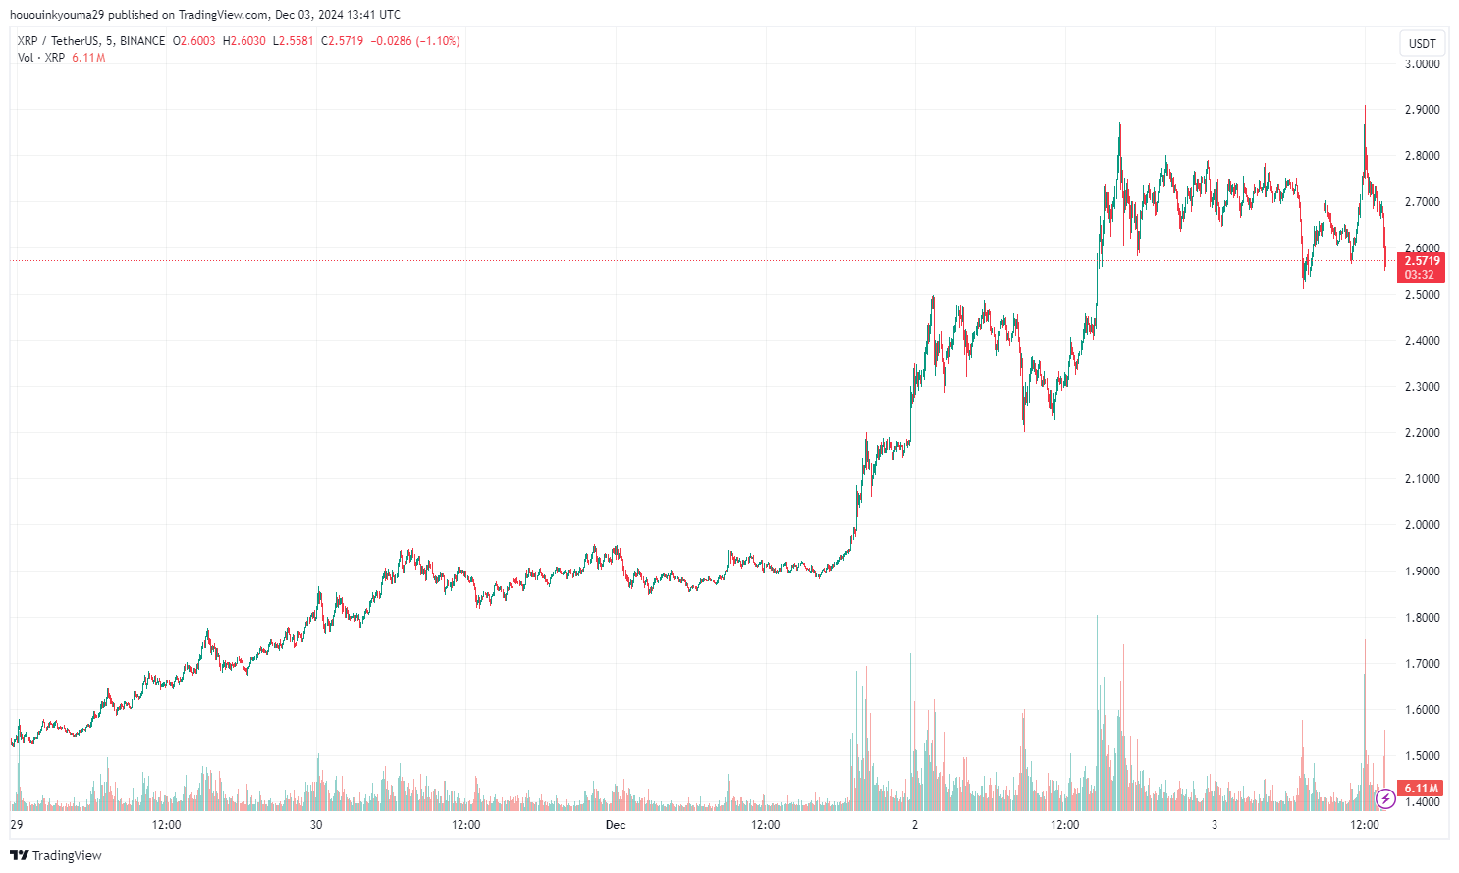
Task: Click the 30 date label on time axis
Action: point(316,825)
